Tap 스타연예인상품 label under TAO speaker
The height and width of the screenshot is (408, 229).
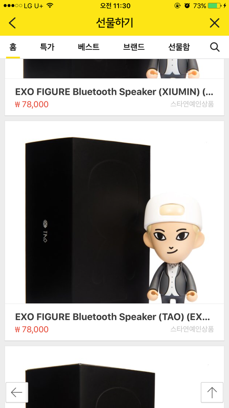[x=192, y=329]
